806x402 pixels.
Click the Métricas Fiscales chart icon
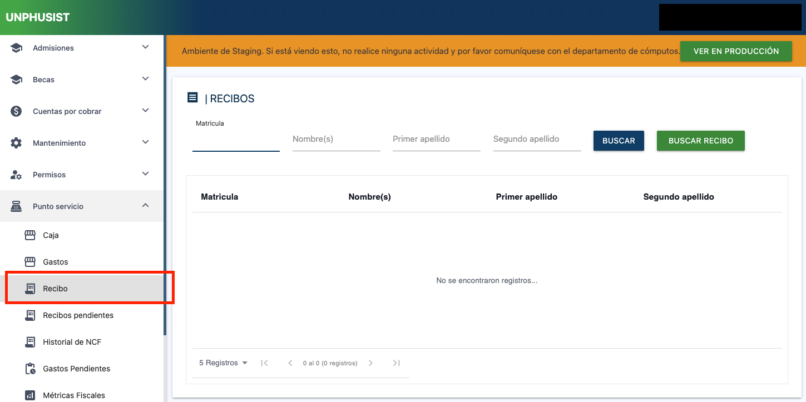[30, 395]
